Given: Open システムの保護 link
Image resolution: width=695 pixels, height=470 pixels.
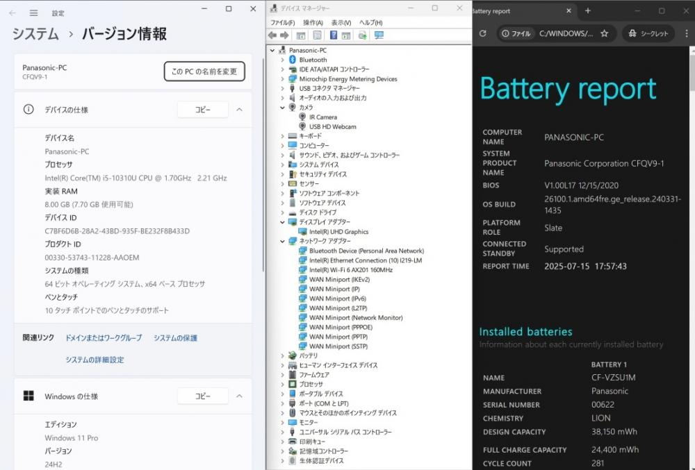Looking at the screenshot, I should tap(176, 337).
